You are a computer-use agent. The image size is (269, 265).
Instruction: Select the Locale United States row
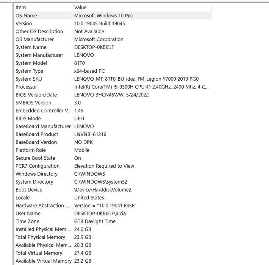pos(113,198)
